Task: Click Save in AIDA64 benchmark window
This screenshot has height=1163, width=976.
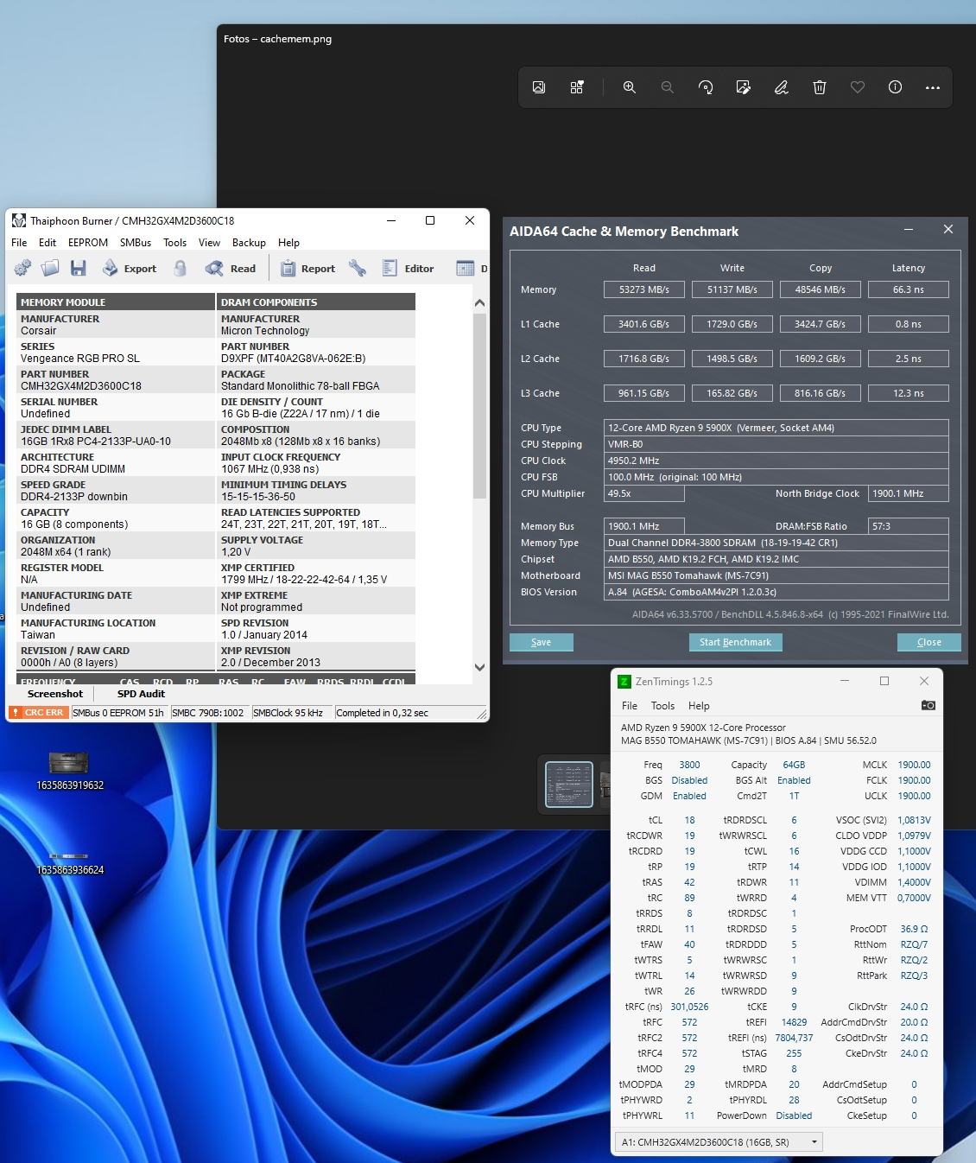Action: (x=541, y=642)
